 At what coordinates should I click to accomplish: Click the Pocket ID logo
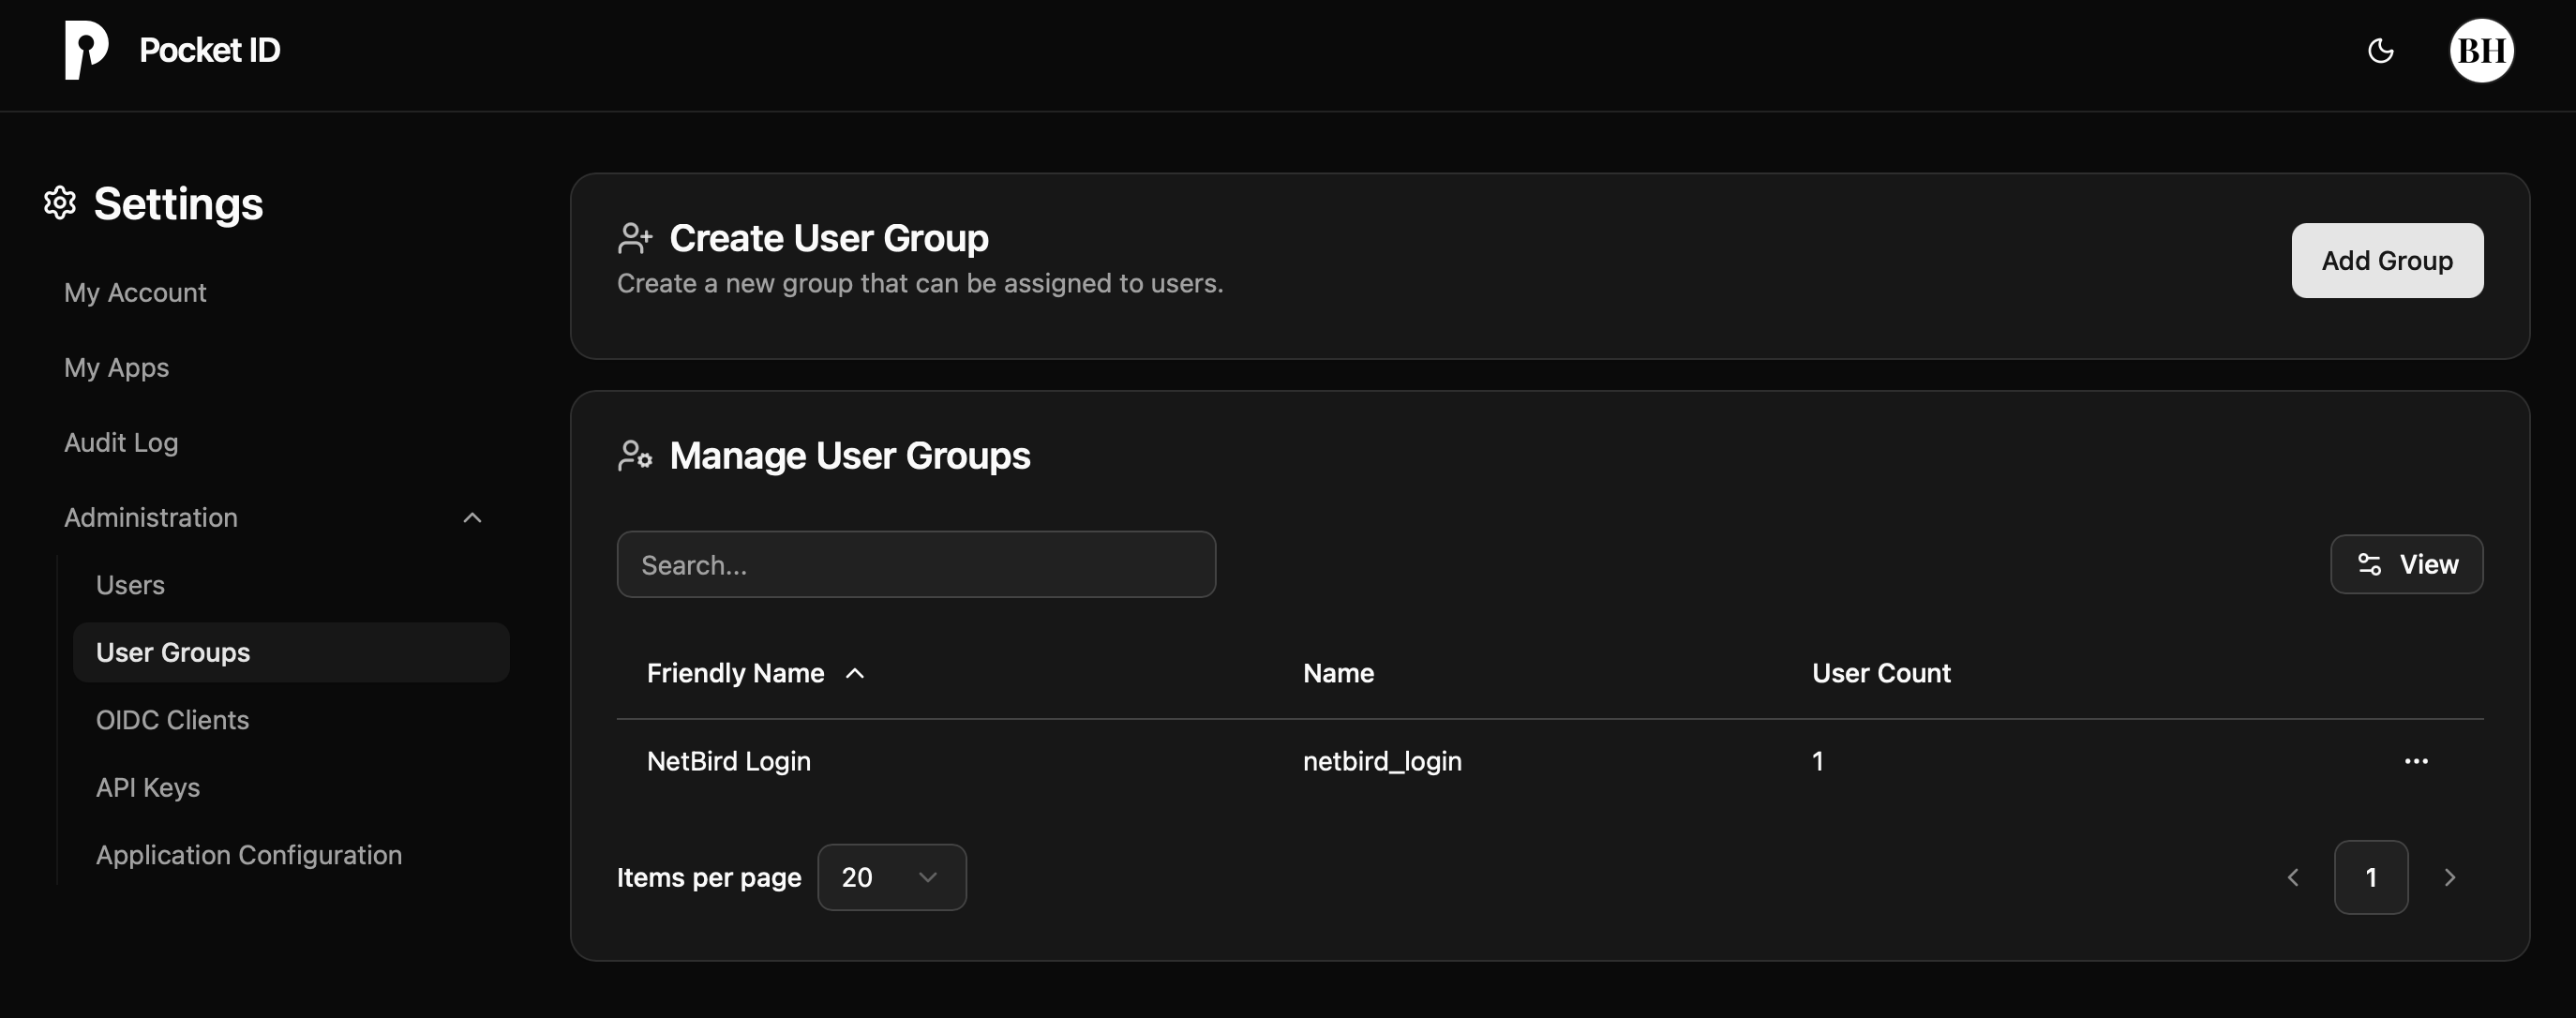pyautogui.click(x=88, y=50)
